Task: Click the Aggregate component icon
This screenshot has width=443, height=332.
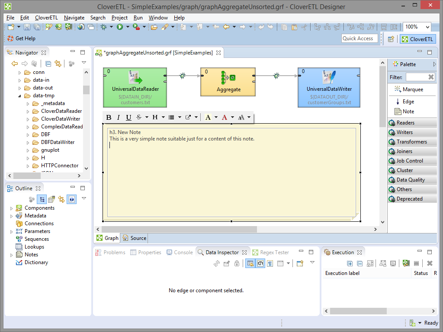Action: [x=228, y=78]
